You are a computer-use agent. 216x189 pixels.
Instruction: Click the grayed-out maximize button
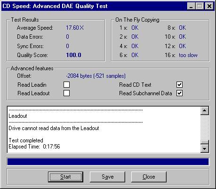click(200, 6)
